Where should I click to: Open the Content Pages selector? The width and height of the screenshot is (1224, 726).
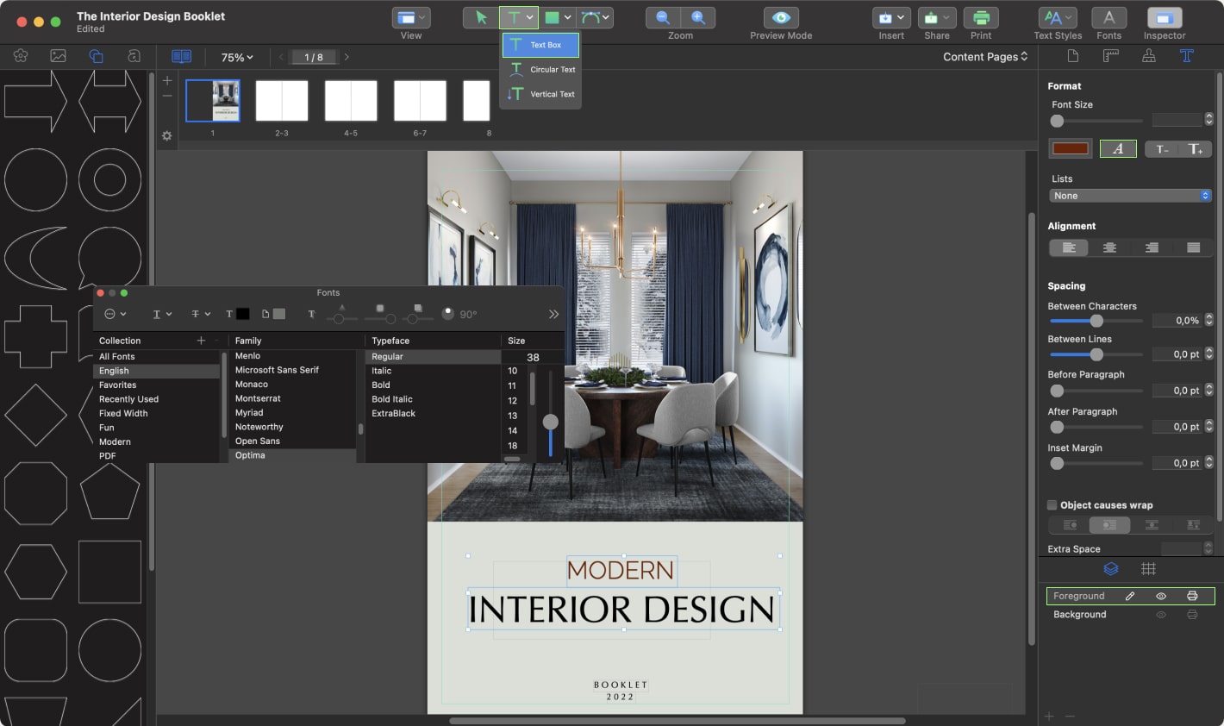click(x=984, y=56)
